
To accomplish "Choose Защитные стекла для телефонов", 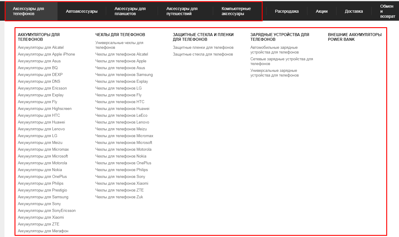I will (x=203, y=54).
